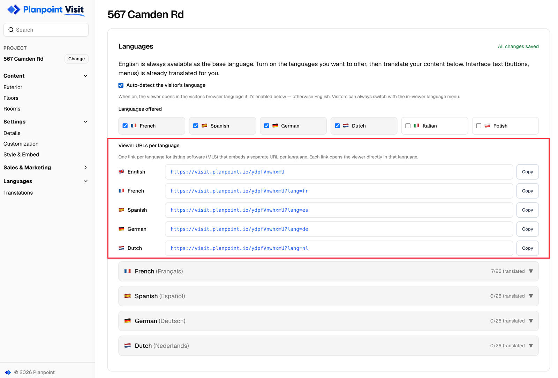Open Rooms in the sidebar
Viewport: 558px width, 378px height.
(x=12, y=109)
